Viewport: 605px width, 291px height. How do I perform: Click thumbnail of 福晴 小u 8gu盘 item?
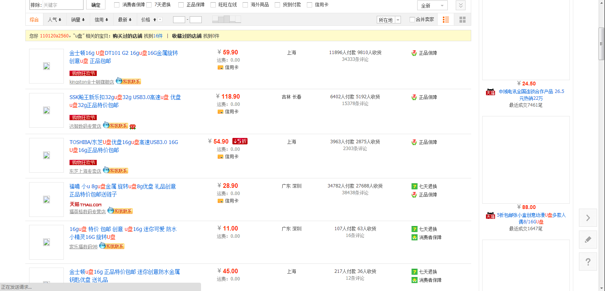pos(46,200)
